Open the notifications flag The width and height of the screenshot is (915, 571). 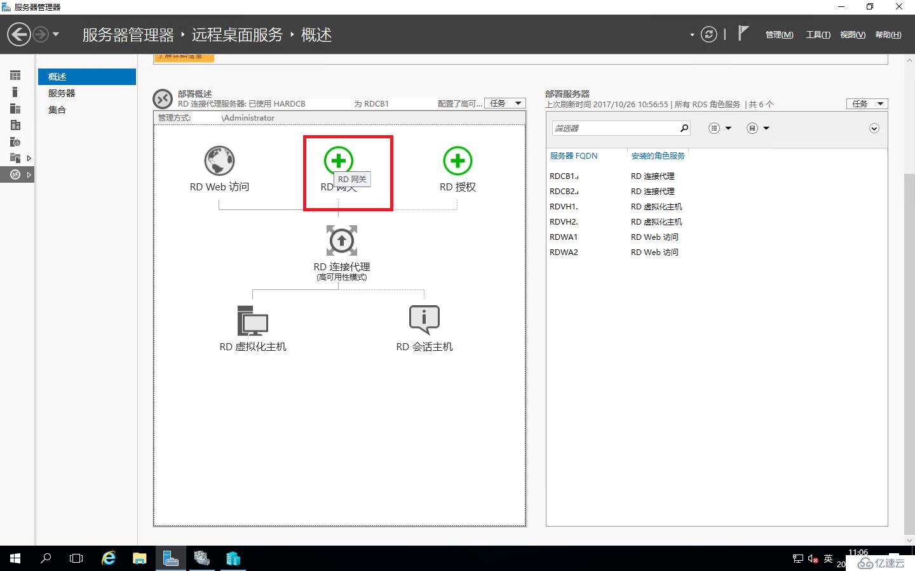click(743, 33)
